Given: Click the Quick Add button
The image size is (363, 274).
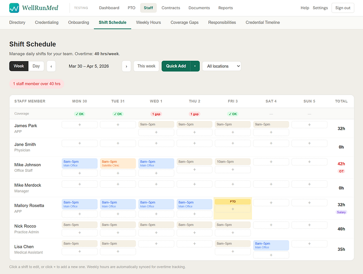Looking at the screenshot, I should (176, 66).
